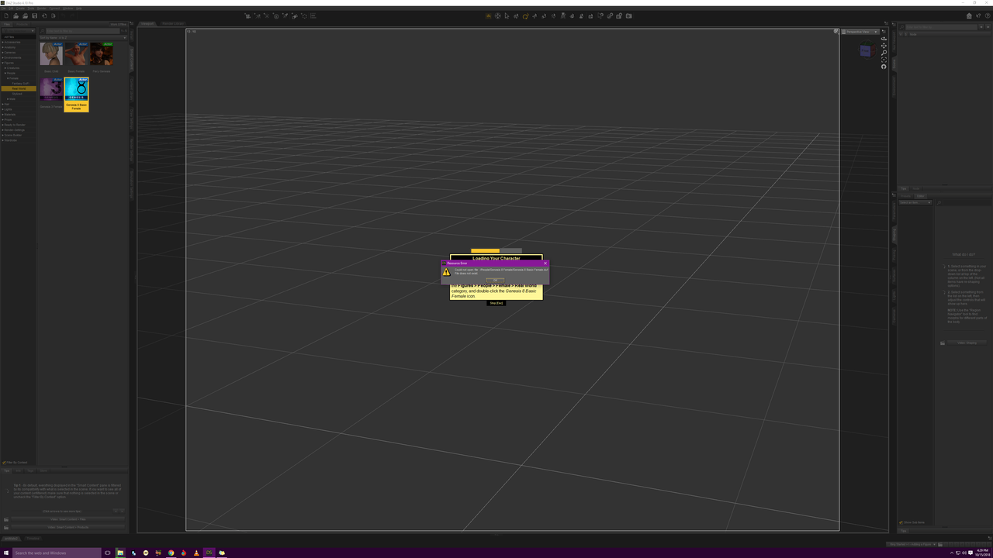
Task: Expand the Accessories category
Action: pyautogui.click(x=2, y=42)
